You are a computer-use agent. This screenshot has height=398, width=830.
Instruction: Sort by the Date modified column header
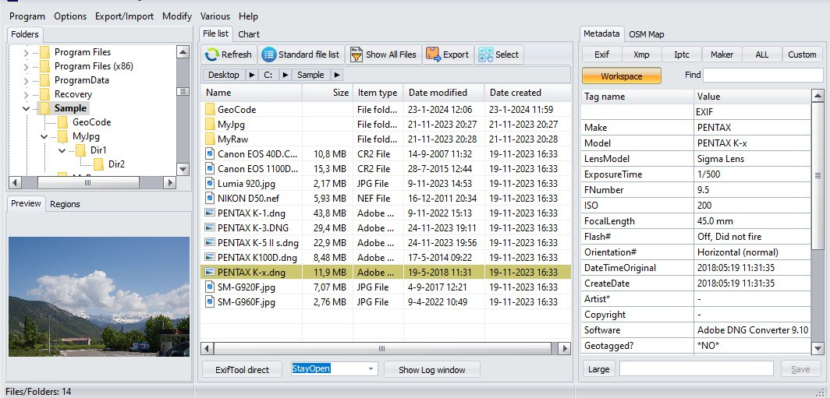pyautogui.click(x=444, y=93)
